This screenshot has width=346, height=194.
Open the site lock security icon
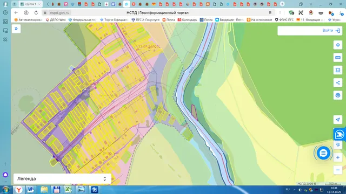click(45, 13)
